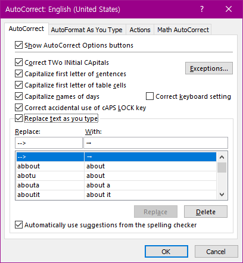Click the list scroll down arrow
The height and width of the screenshot is (263, 243).
[x=222, y=195]
